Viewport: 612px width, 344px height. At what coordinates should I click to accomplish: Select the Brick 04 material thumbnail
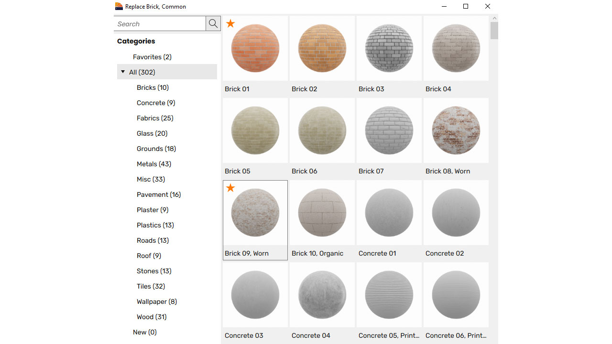tap(456, 48)
